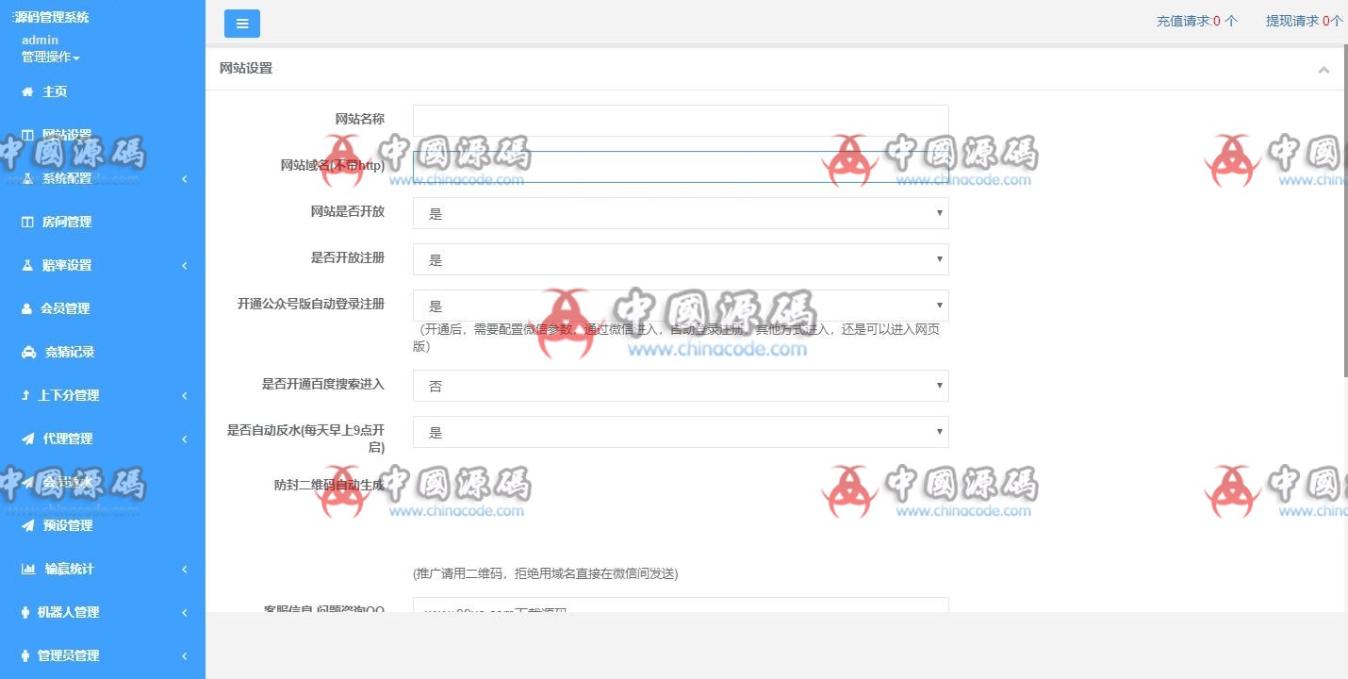Open the 是否开通百度搜索进入 dropdown

coord(681,386)
